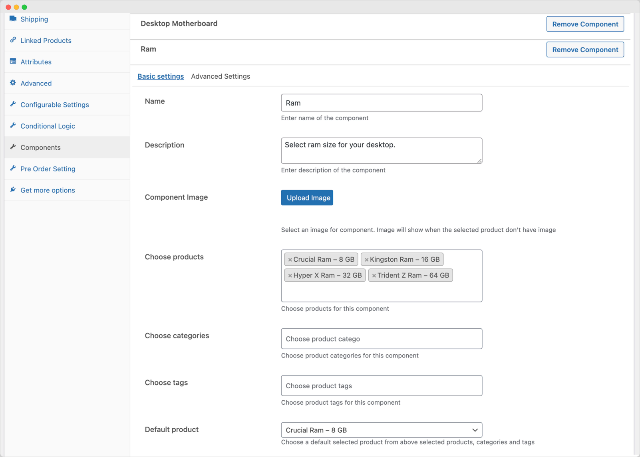Click the Upload Image button
640x457 pixels.
click(307, 197)
